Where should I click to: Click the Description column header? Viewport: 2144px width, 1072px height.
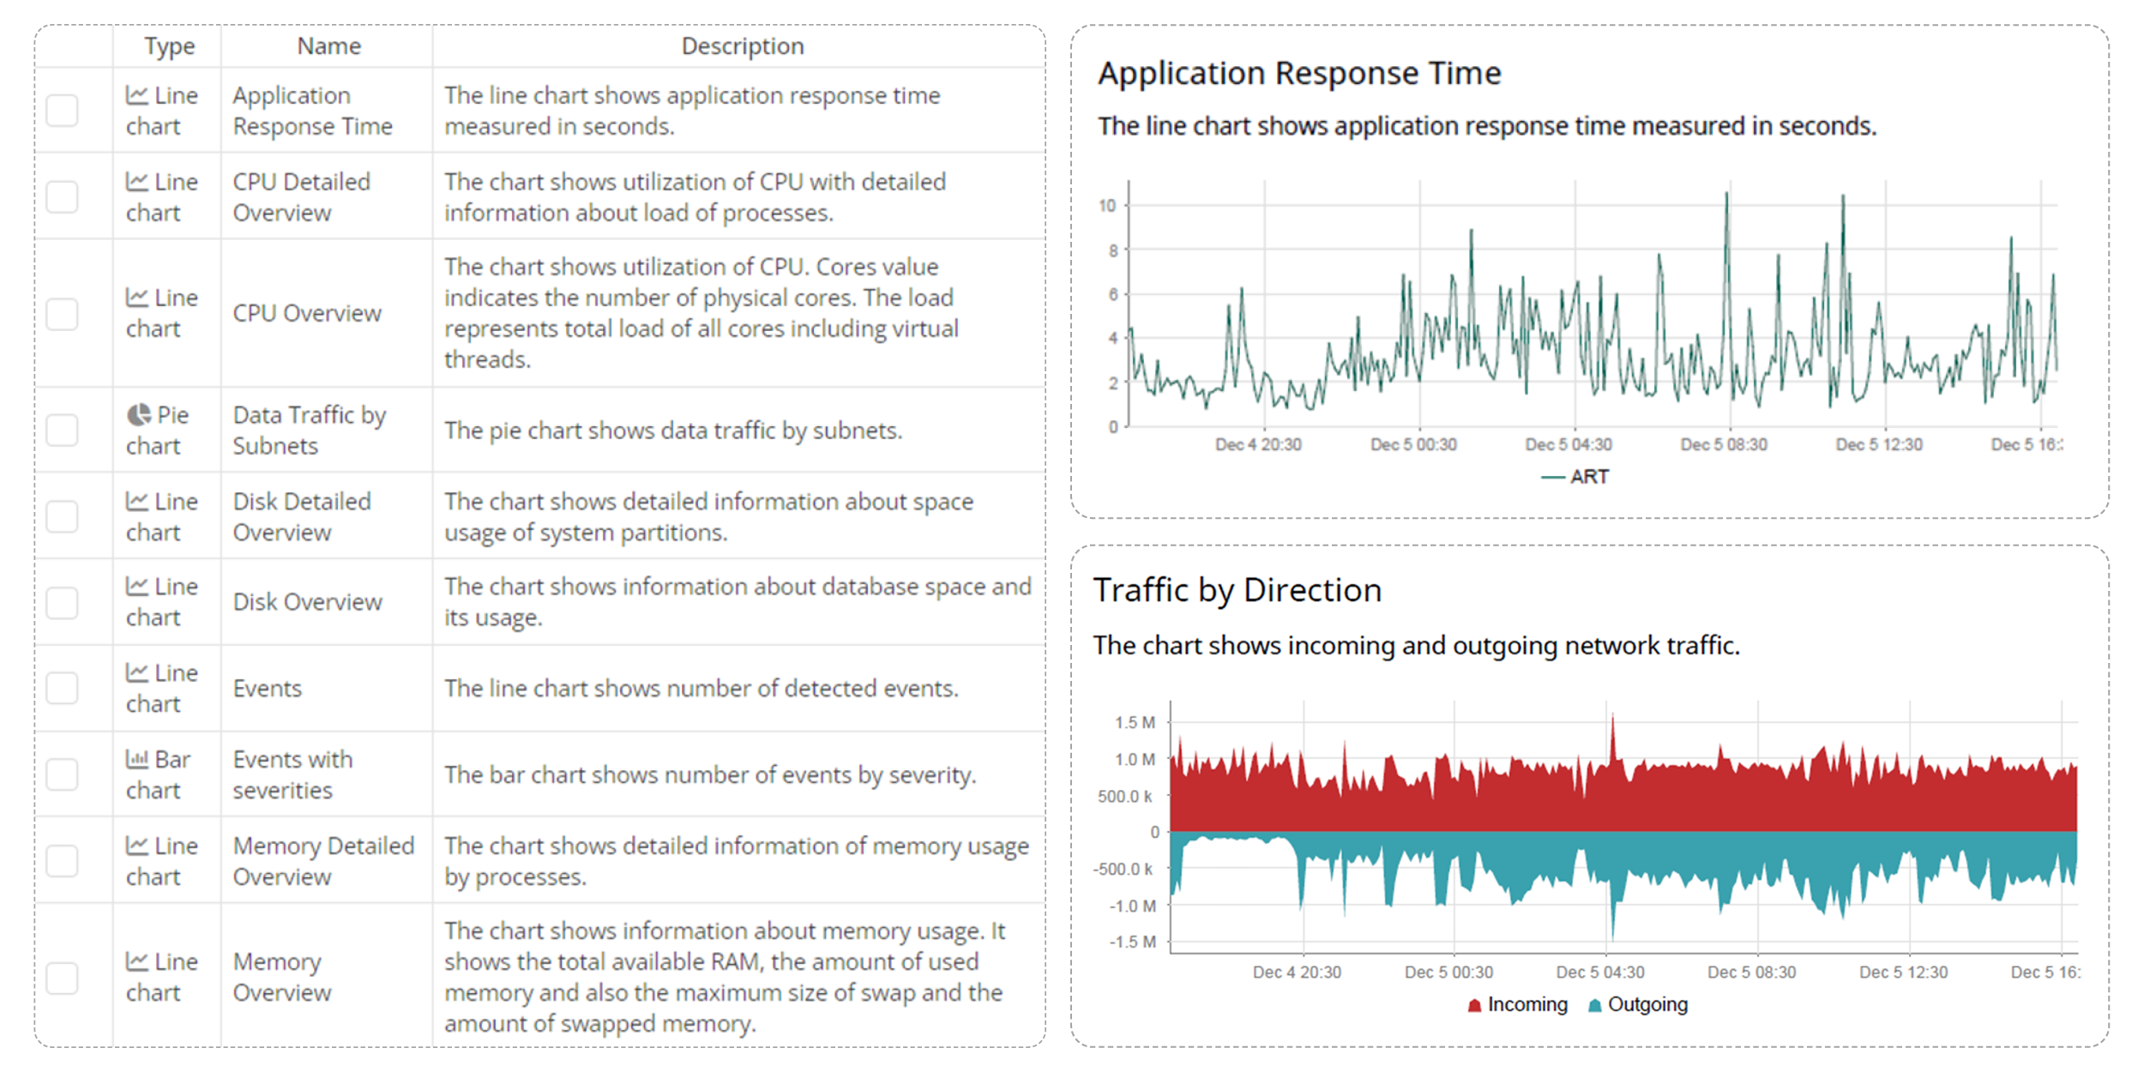point(742,46)
